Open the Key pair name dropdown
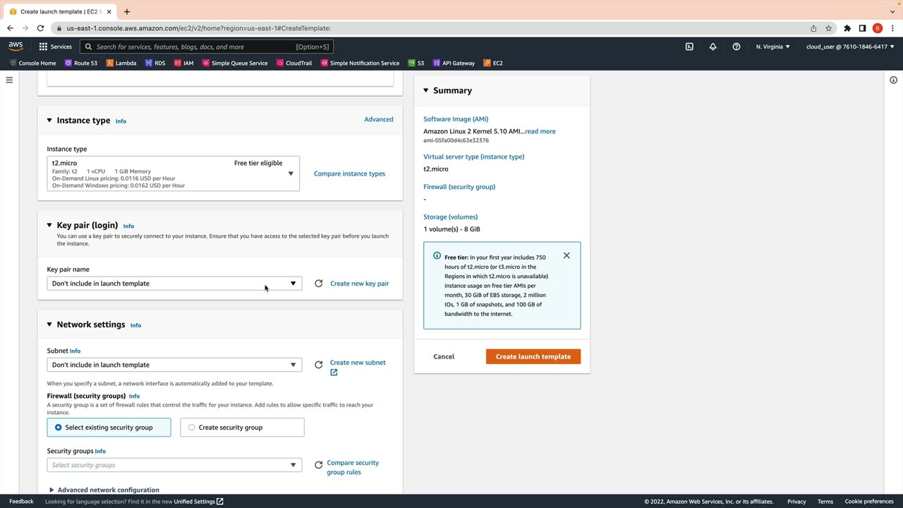 pyautogui.click(x=174, y=284)
